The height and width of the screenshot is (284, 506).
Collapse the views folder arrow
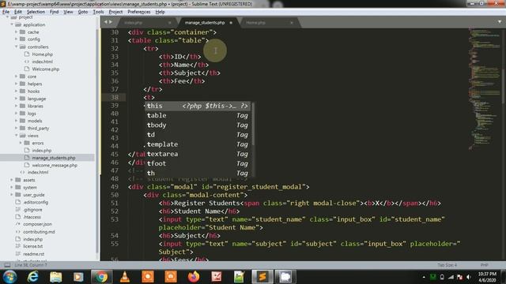16,136
